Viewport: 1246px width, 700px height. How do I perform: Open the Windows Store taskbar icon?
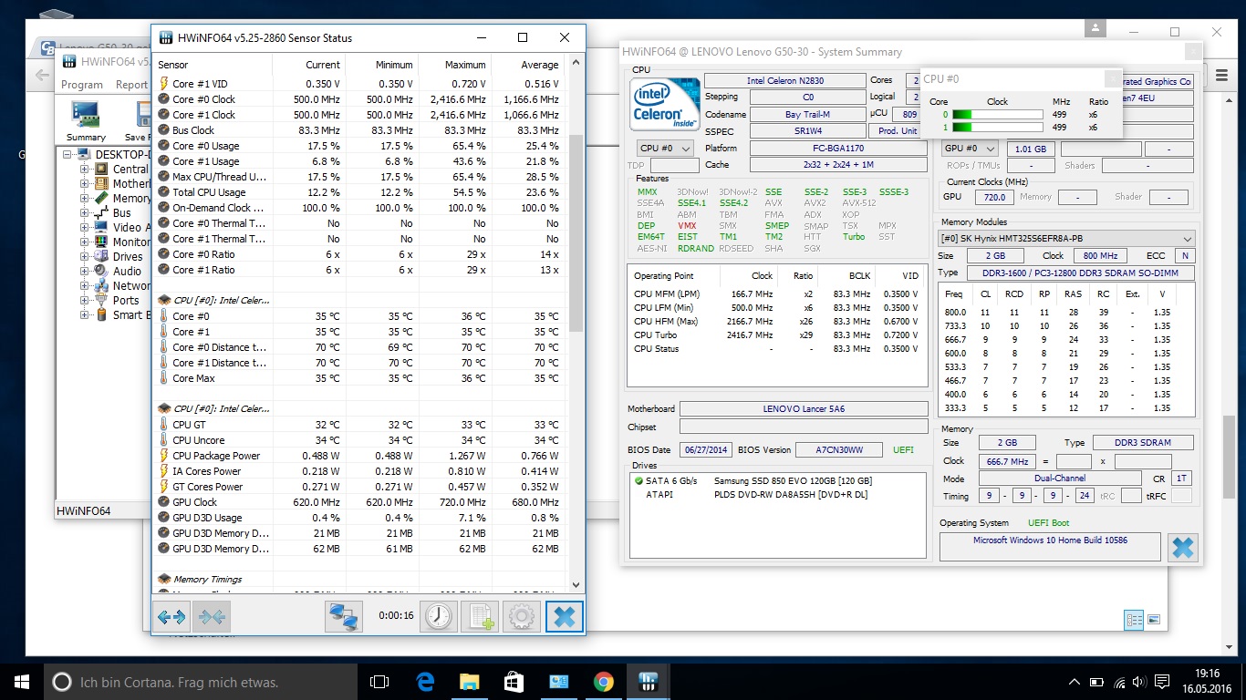click(514, 682)
